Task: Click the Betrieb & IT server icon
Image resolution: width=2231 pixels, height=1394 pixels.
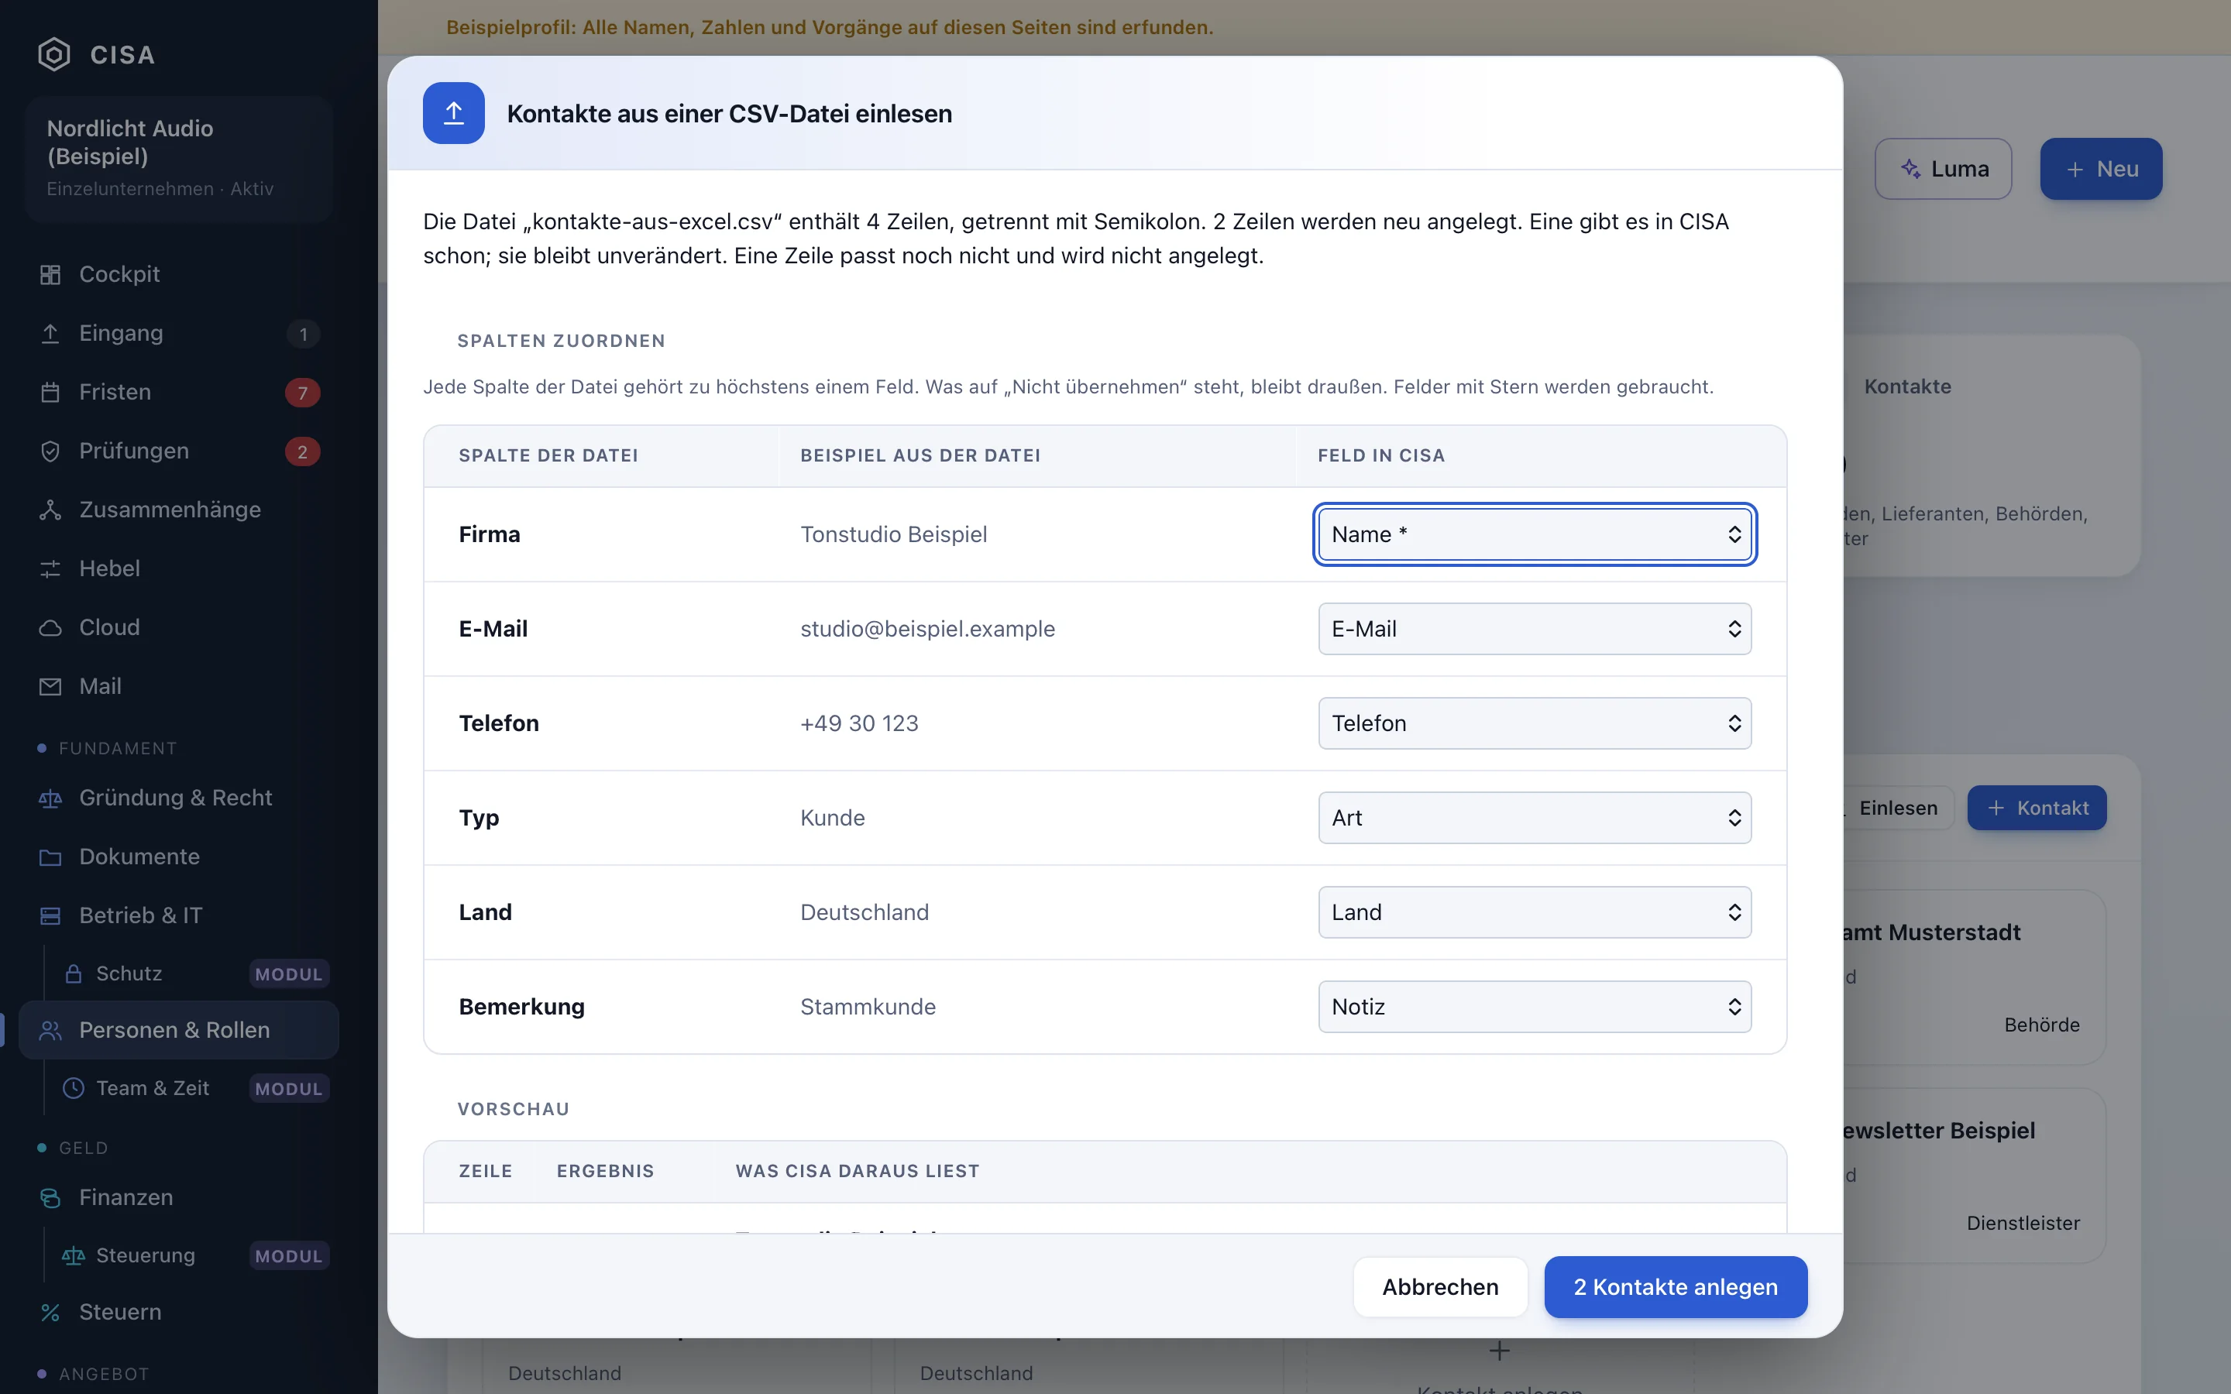Action: pos(50,916)
